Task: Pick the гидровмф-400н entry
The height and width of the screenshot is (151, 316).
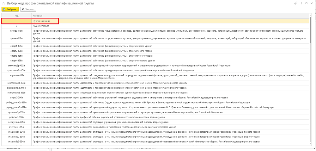Action: coord(16,75)
